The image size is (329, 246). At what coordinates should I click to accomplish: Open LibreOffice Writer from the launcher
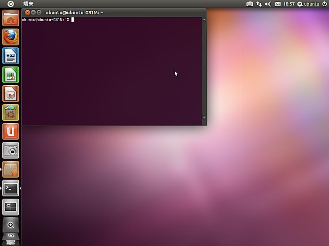[11, 56]
